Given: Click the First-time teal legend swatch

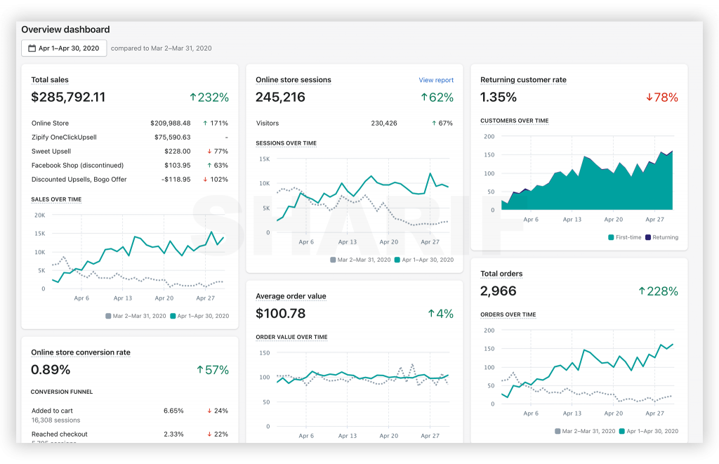Looking at the screenshot, I should tap(611, 237).
